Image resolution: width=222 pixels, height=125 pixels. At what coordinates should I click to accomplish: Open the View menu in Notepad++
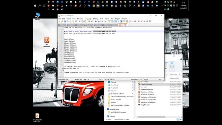click(74, 19)
